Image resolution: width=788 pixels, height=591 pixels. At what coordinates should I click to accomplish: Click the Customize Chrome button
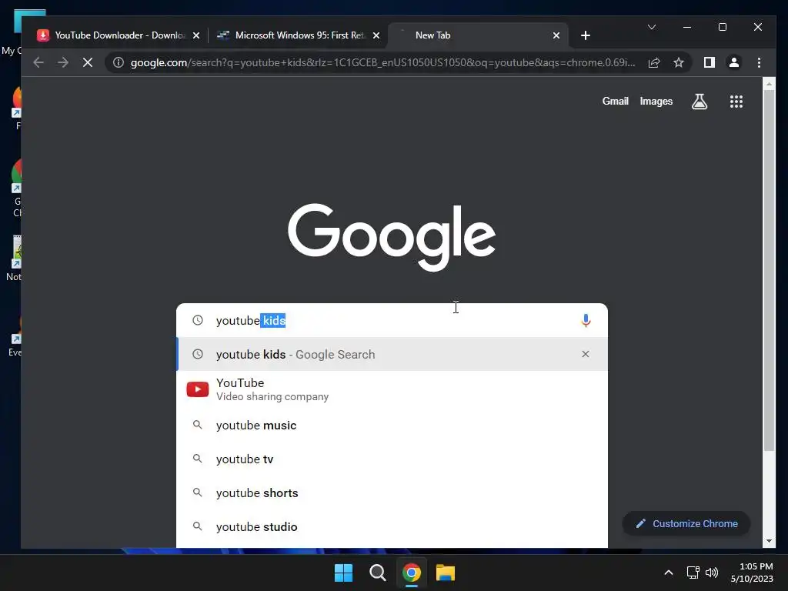pos(686,523)
